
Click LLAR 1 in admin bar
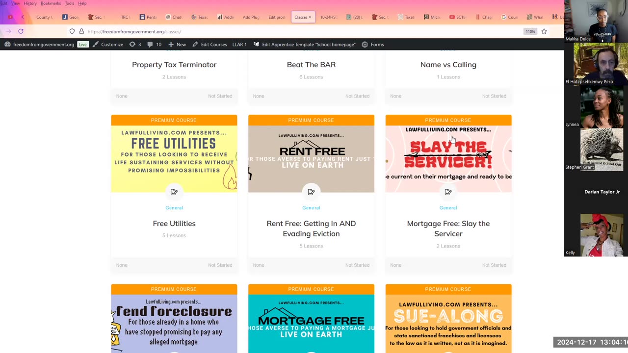click(239, 45)
